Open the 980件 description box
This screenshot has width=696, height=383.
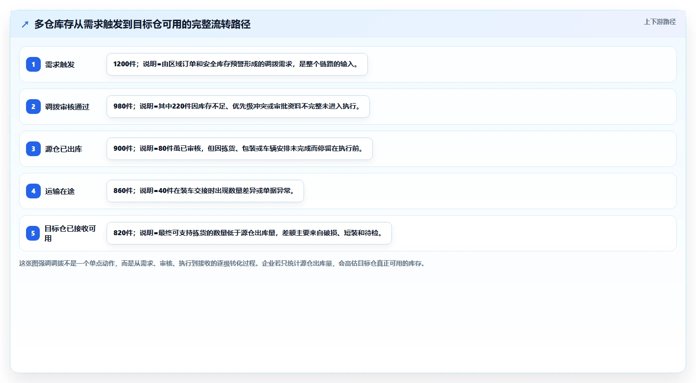pyautogui.click(x=238, y=107)
